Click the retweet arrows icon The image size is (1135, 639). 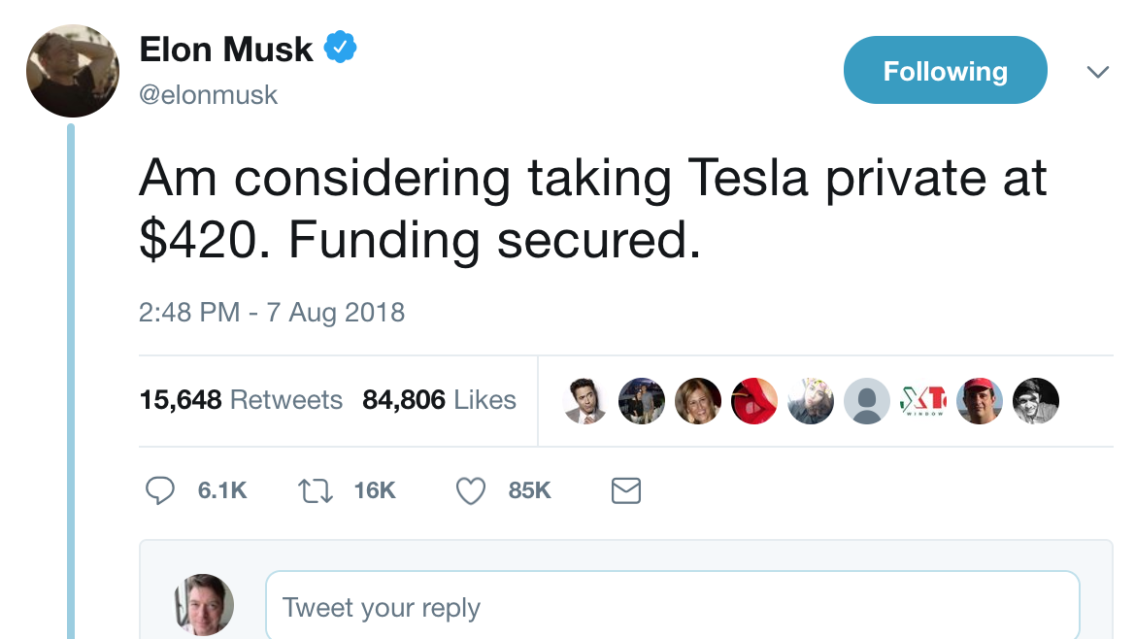(x=316, y=491)
